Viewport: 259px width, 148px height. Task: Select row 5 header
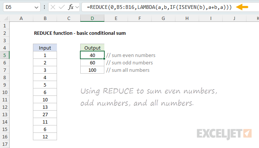click(4, 55)
